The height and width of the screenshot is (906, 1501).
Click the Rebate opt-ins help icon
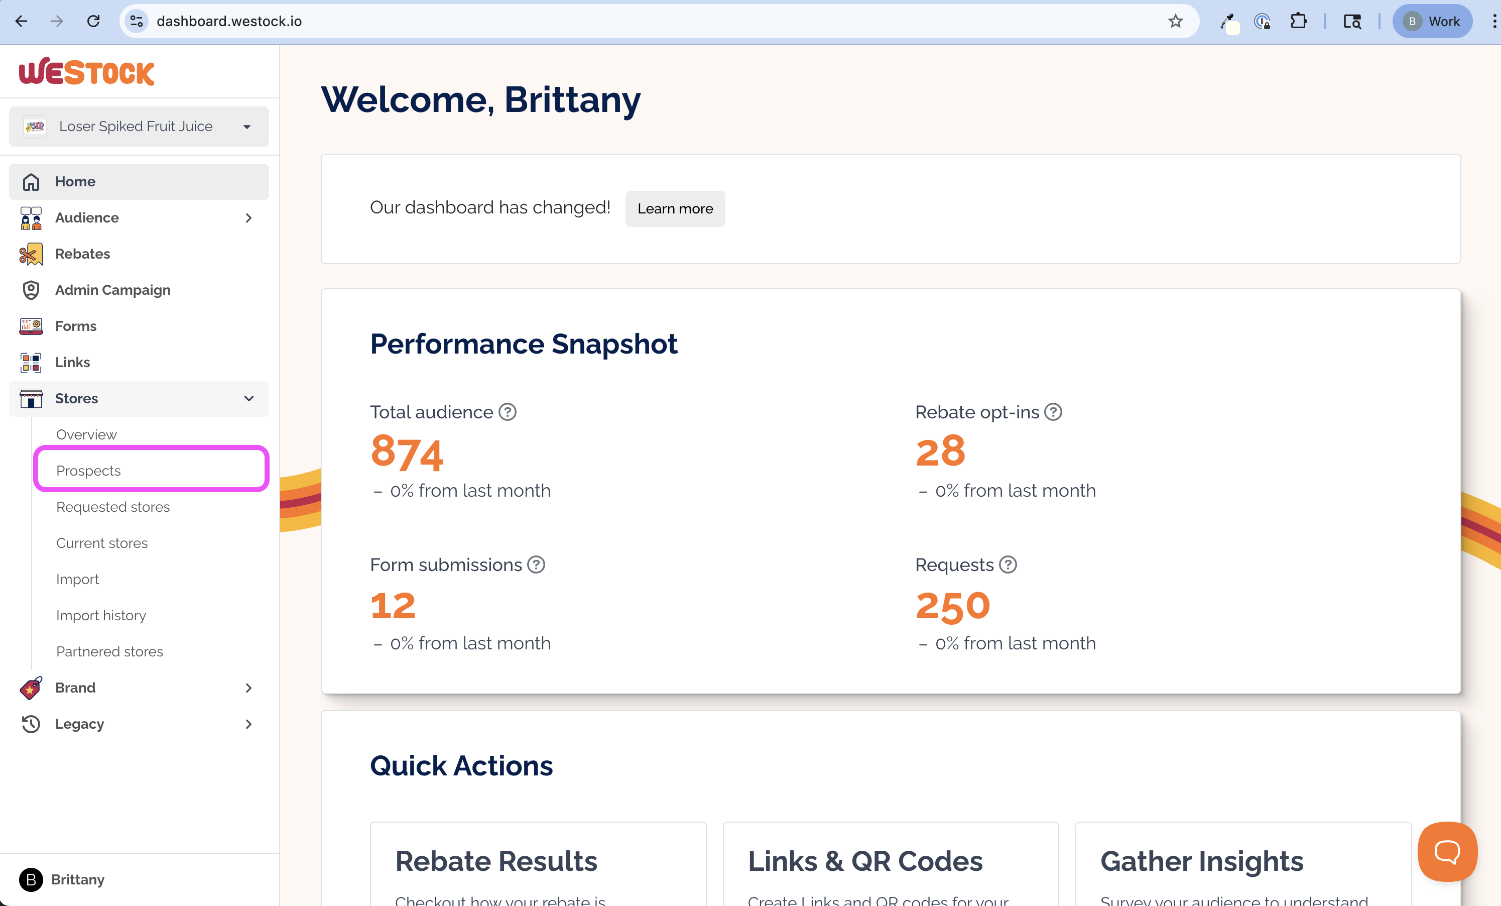coord(1053,412)
